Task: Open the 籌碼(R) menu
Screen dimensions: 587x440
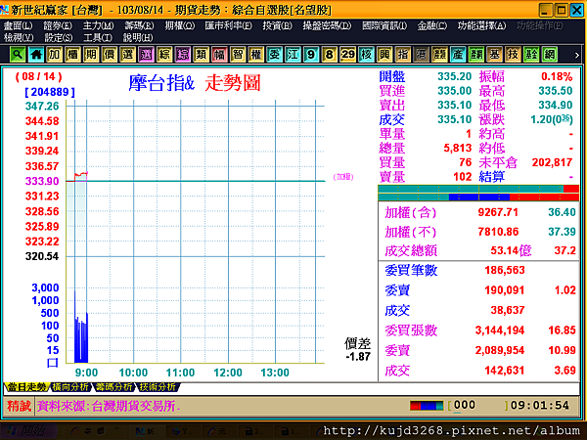Action: (139, 25)
